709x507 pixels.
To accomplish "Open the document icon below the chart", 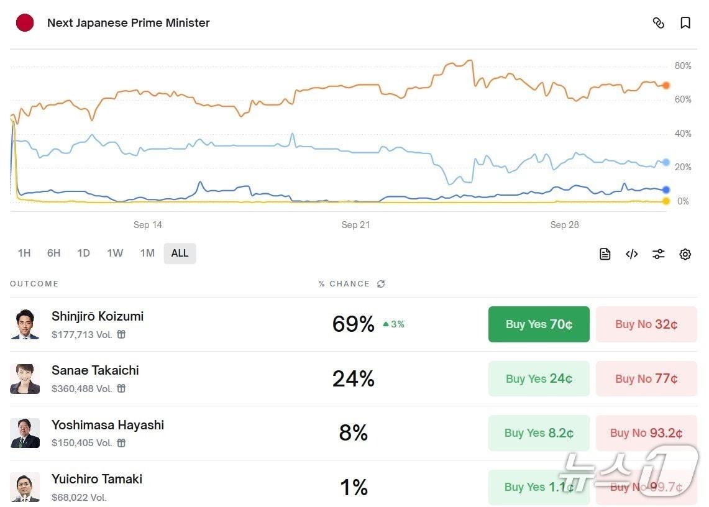I will coord(605,253).
